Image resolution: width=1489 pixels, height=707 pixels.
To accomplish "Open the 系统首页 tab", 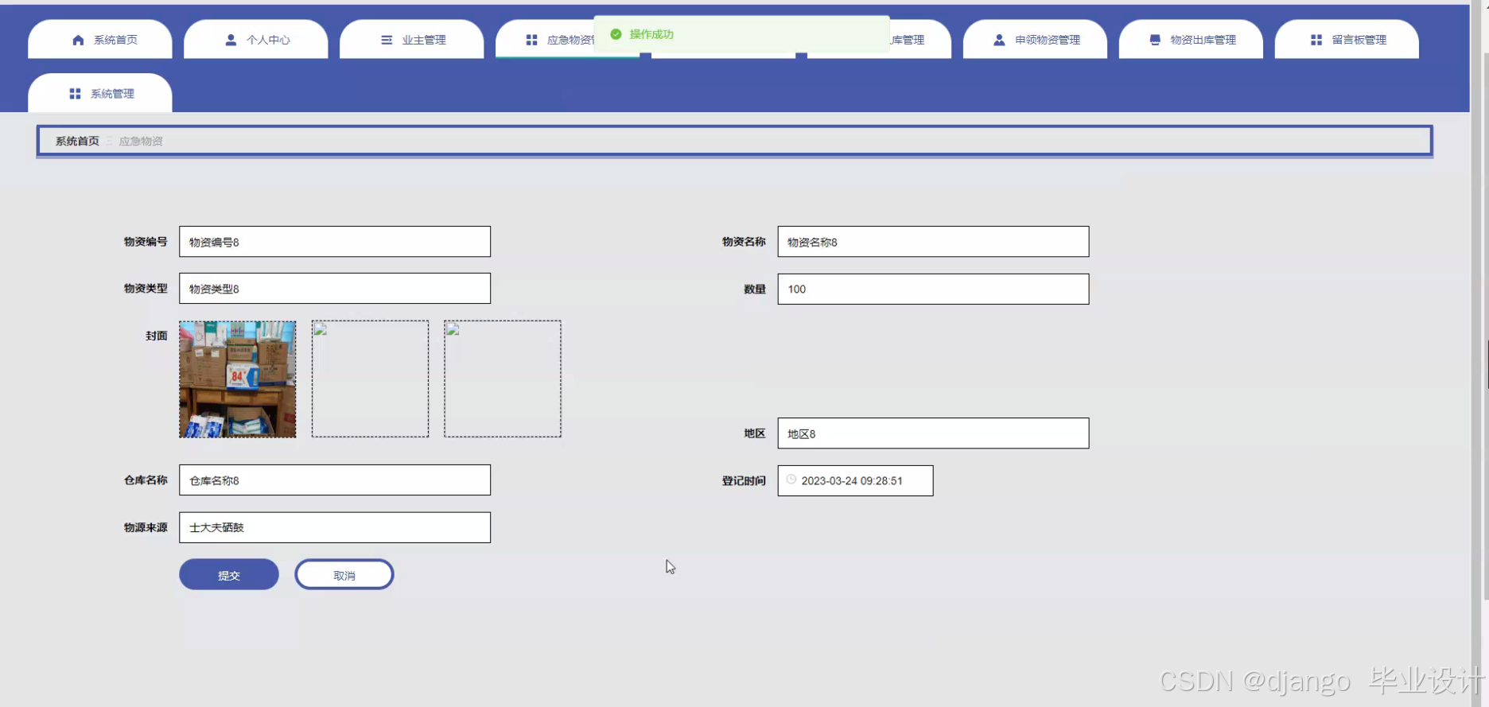I will click(x=100, y=39).
